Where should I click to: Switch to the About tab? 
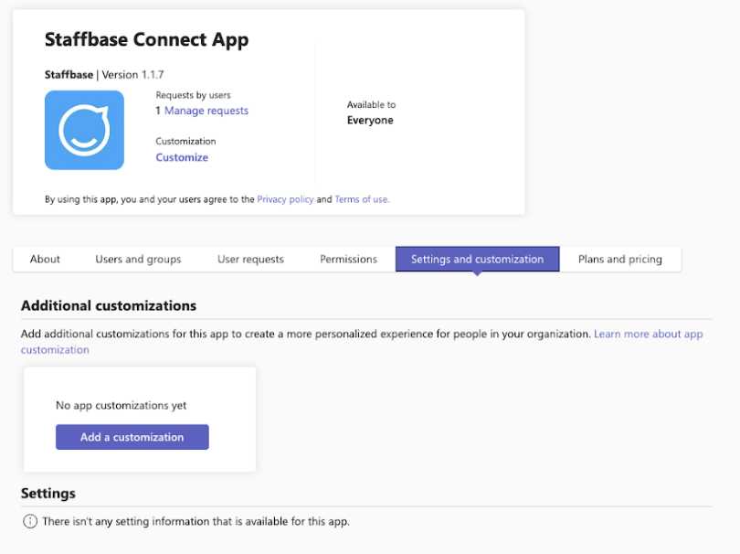pos(45,259)
